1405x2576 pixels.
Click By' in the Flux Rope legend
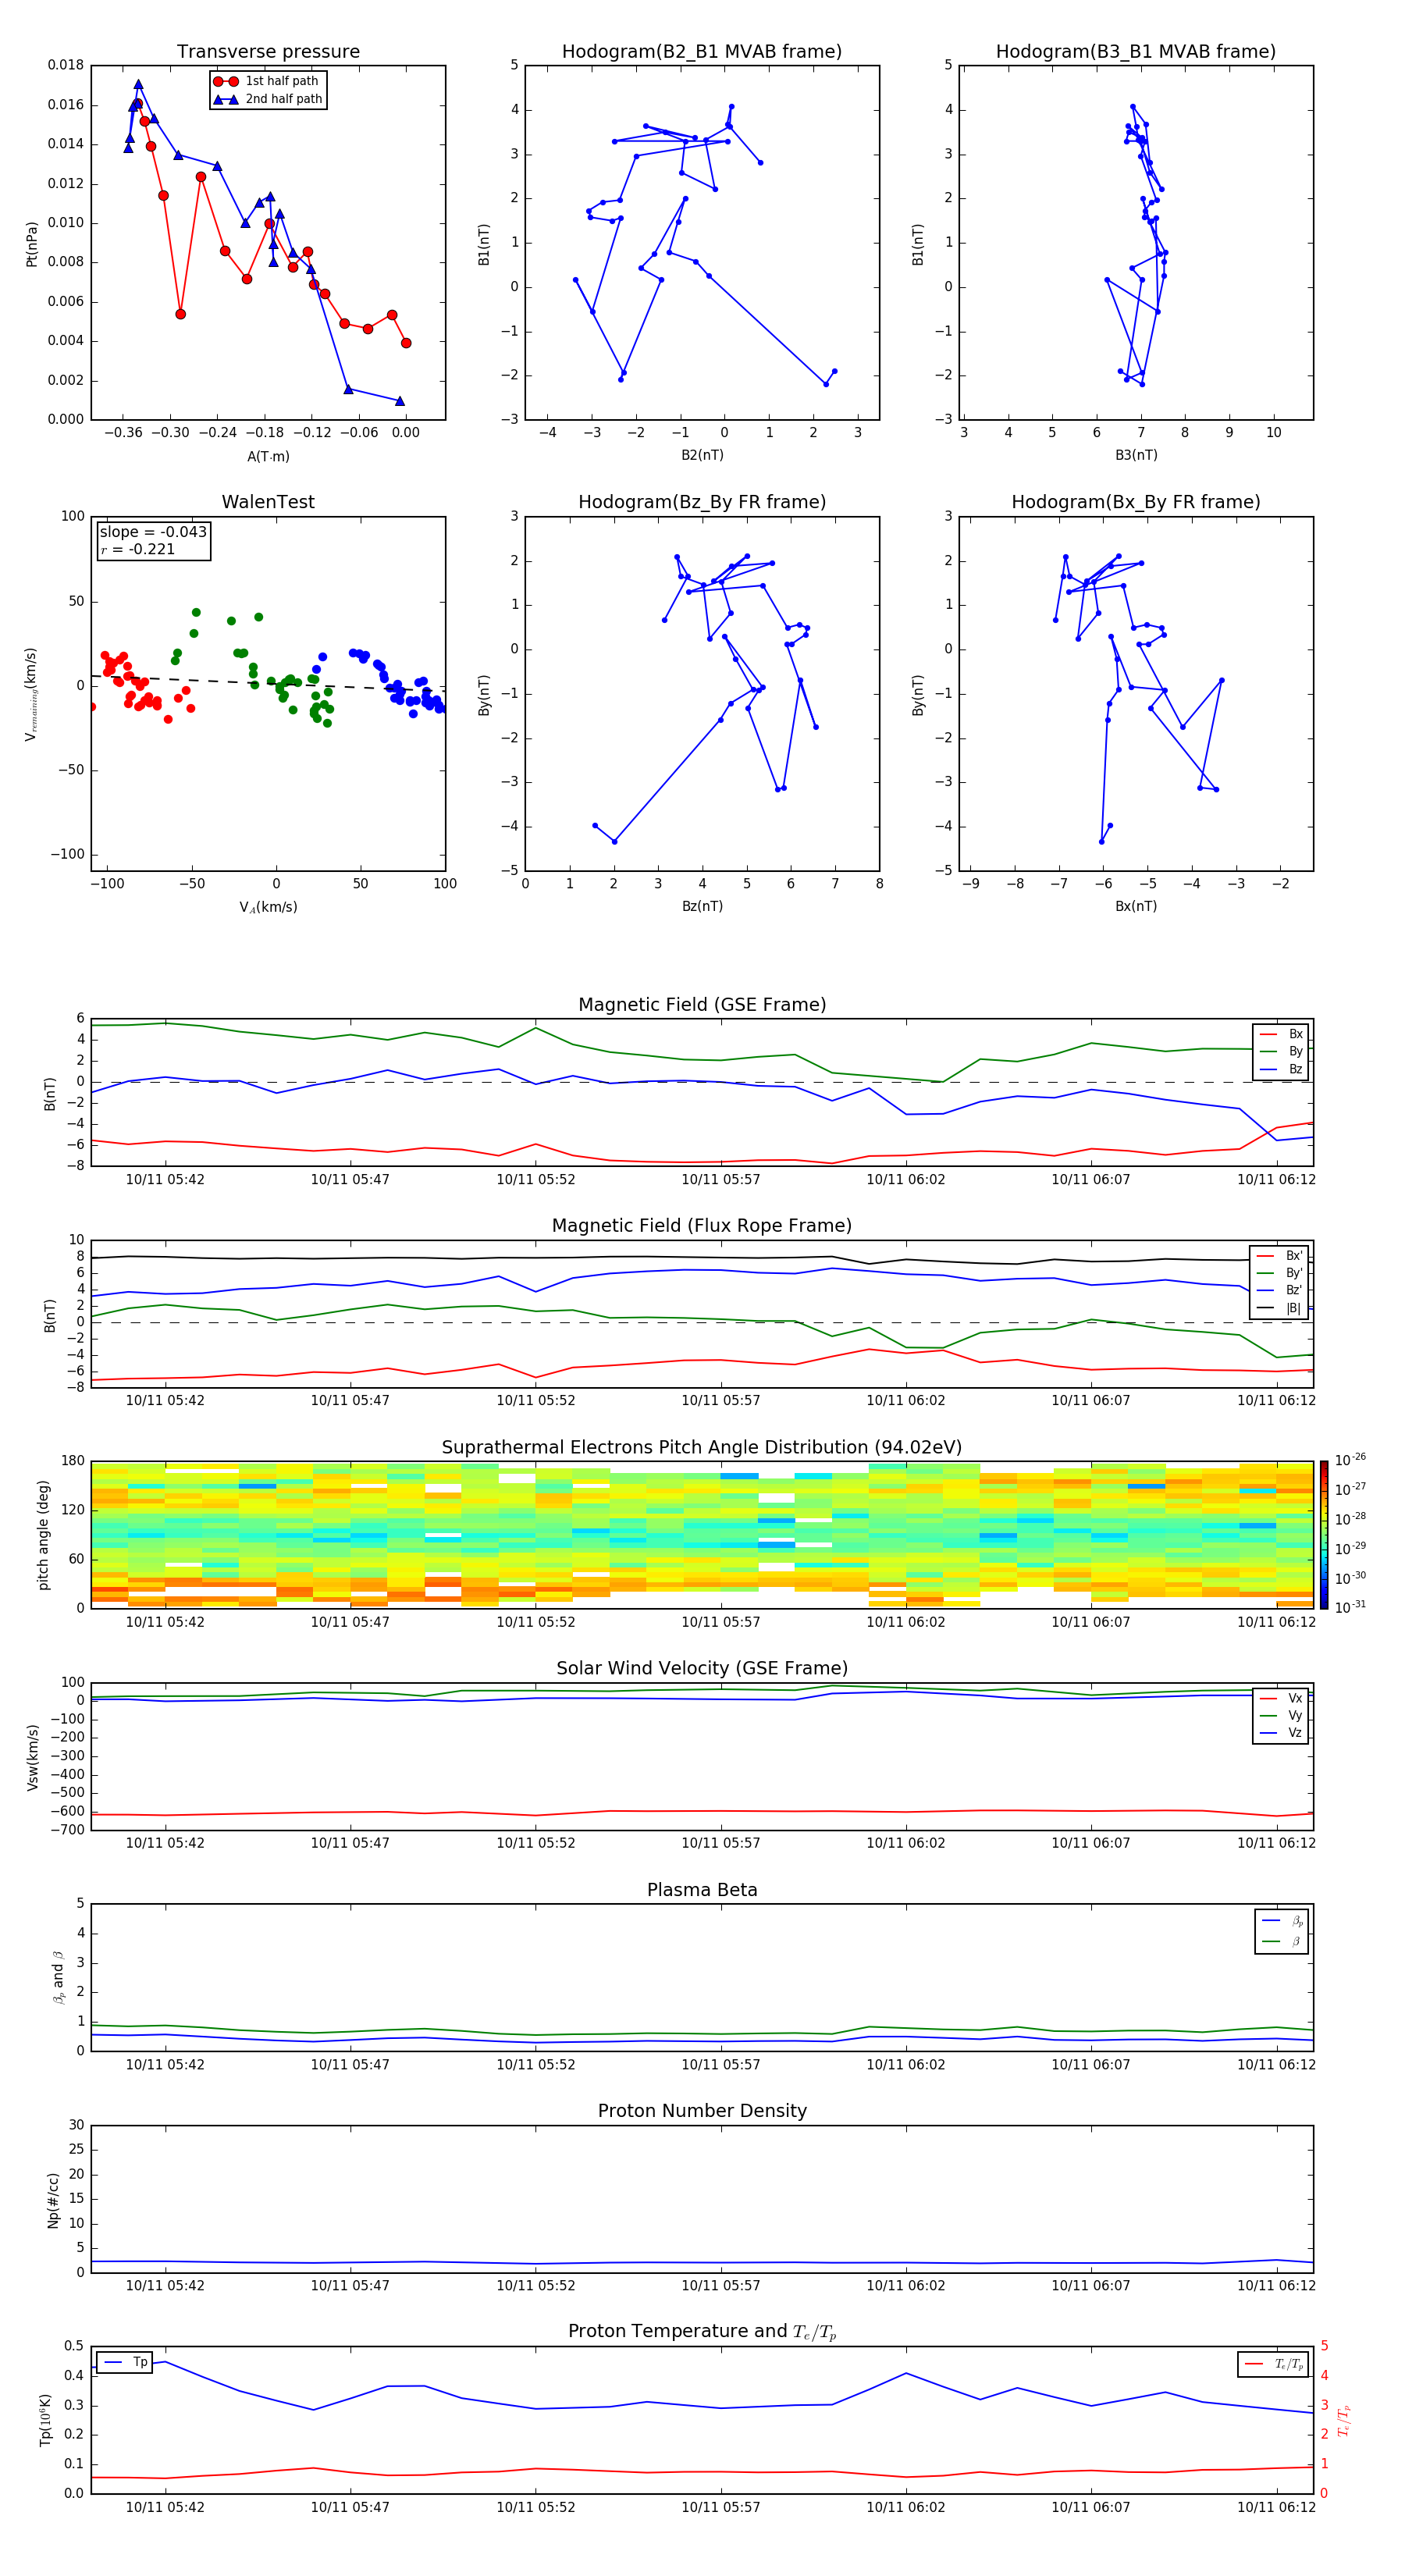pos(1280,1274)
